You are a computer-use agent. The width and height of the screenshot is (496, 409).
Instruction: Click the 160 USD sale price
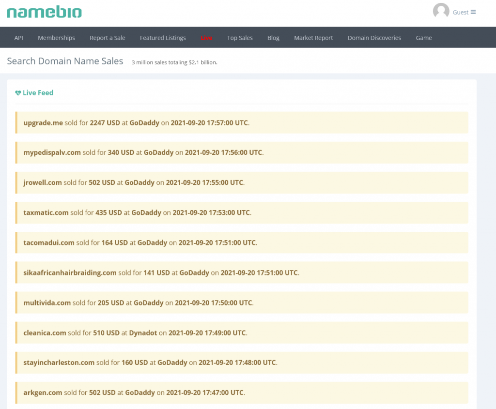pyautogui.click(x=135, y=363)
